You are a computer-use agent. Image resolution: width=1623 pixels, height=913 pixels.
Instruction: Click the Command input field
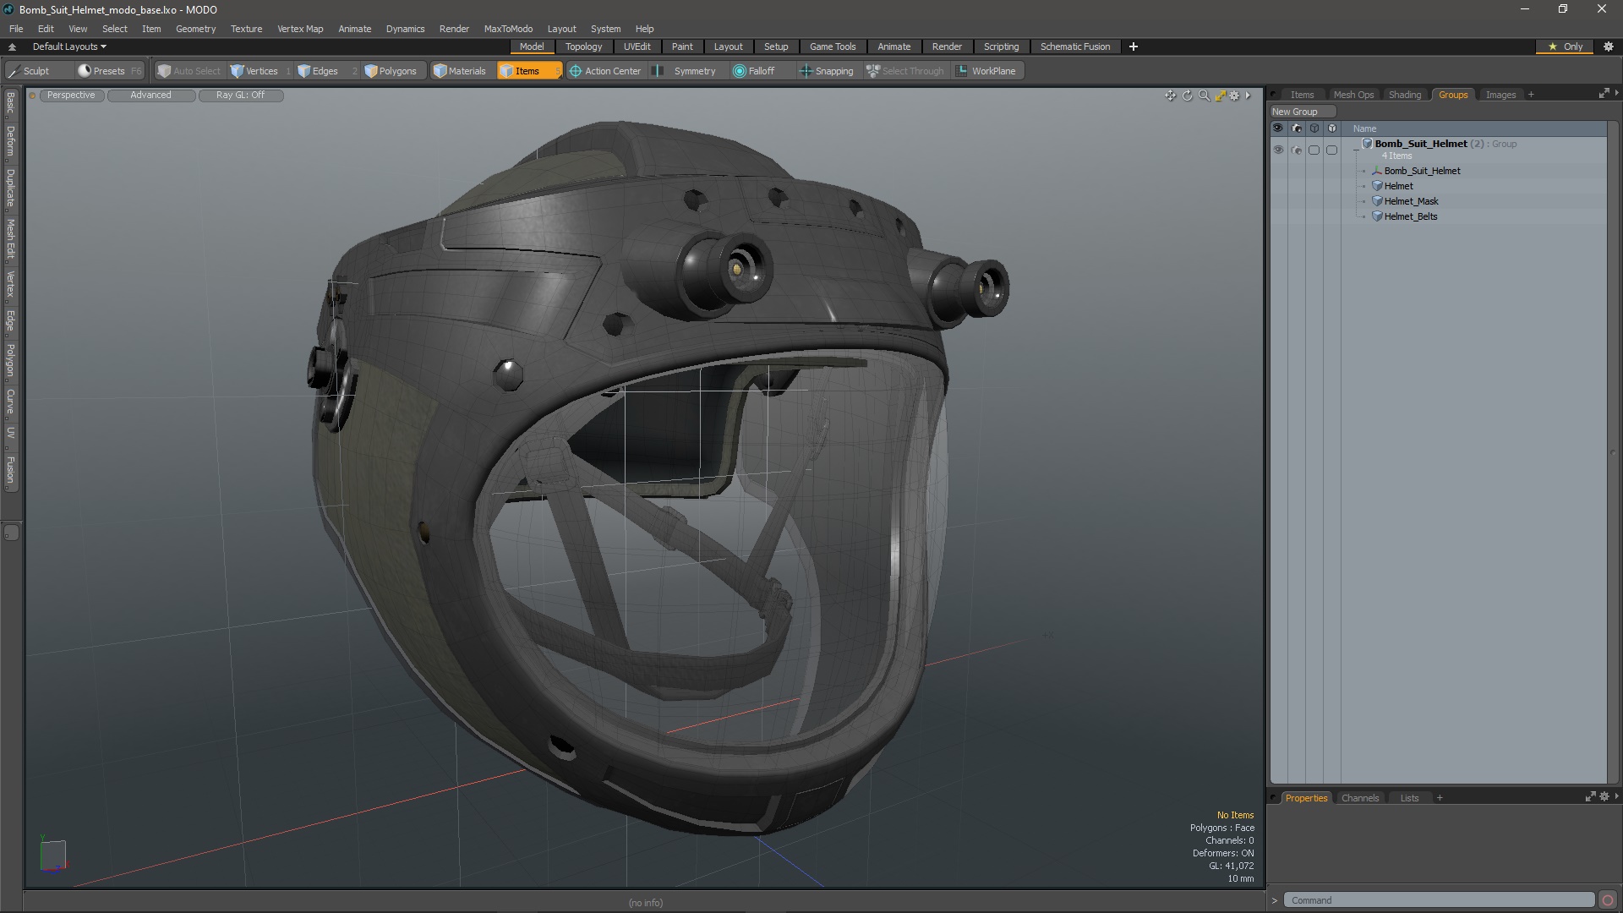click(1437, 900)
